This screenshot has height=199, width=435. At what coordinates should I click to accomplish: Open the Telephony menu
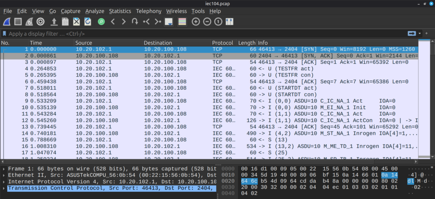(x=149, y=11)
